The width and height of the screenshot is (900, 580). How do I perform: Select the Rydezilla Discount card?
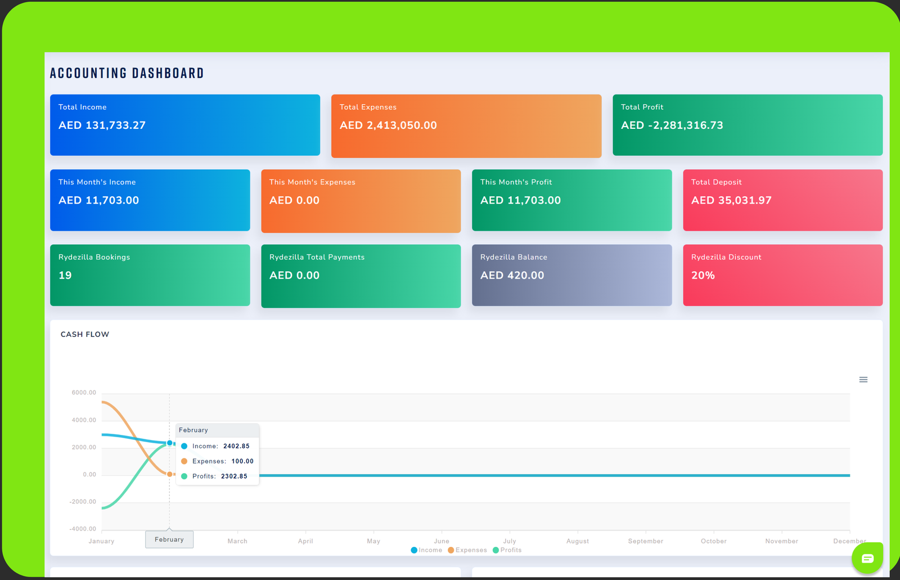782,275
